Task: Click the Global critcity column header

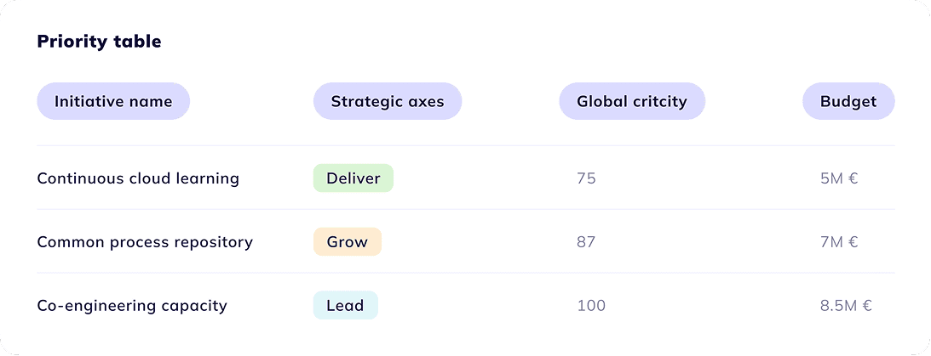Action: (x=632, y=101)
